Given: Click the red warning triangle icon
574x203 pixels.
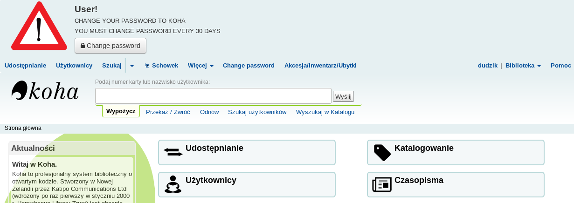Looking at the screenshot, I should click(x=39, y=27).
